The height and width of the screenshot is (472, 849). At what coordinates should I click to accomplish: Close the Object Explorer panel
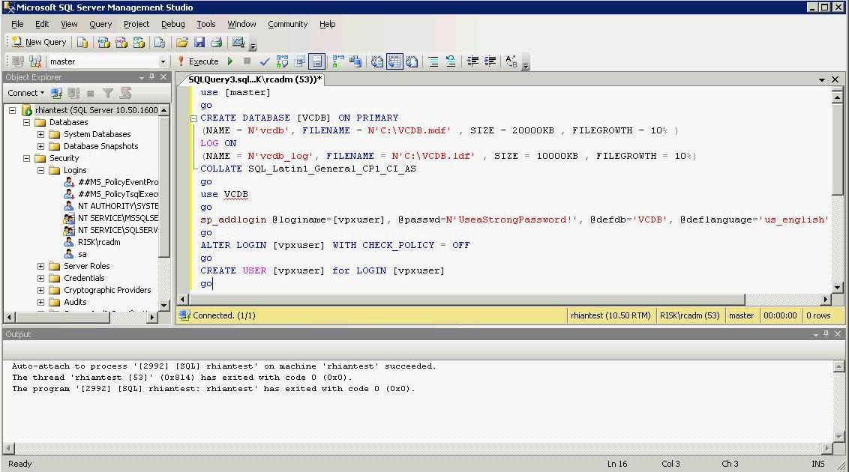163,77
